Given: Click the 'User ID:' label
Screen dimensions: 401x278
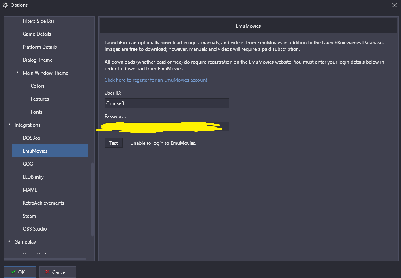Looking at the screenshot, I should (x=113, y=93).
